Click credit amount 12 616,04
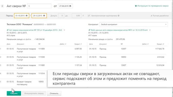Viewport: 173px width, 97px height. coord(160,65)
